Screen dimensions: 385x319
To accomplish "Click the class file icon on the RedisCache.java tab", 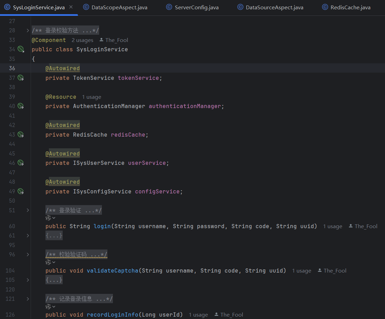I will coord(325,7).
